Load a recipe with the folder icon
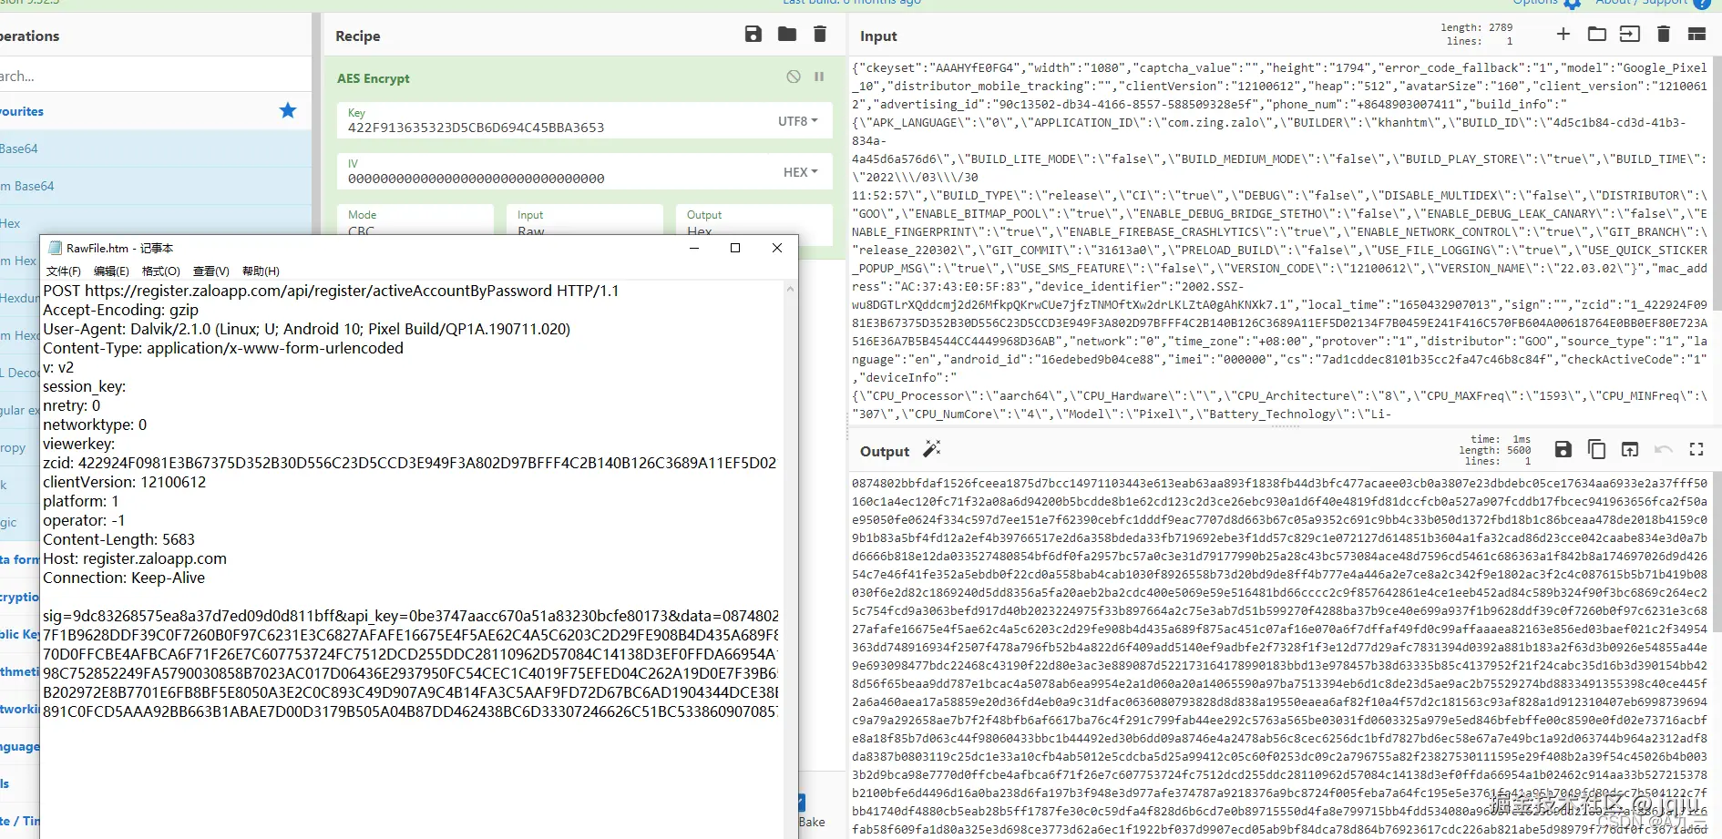Viewport: 1722px width, 839px height. tap(787, 35)
